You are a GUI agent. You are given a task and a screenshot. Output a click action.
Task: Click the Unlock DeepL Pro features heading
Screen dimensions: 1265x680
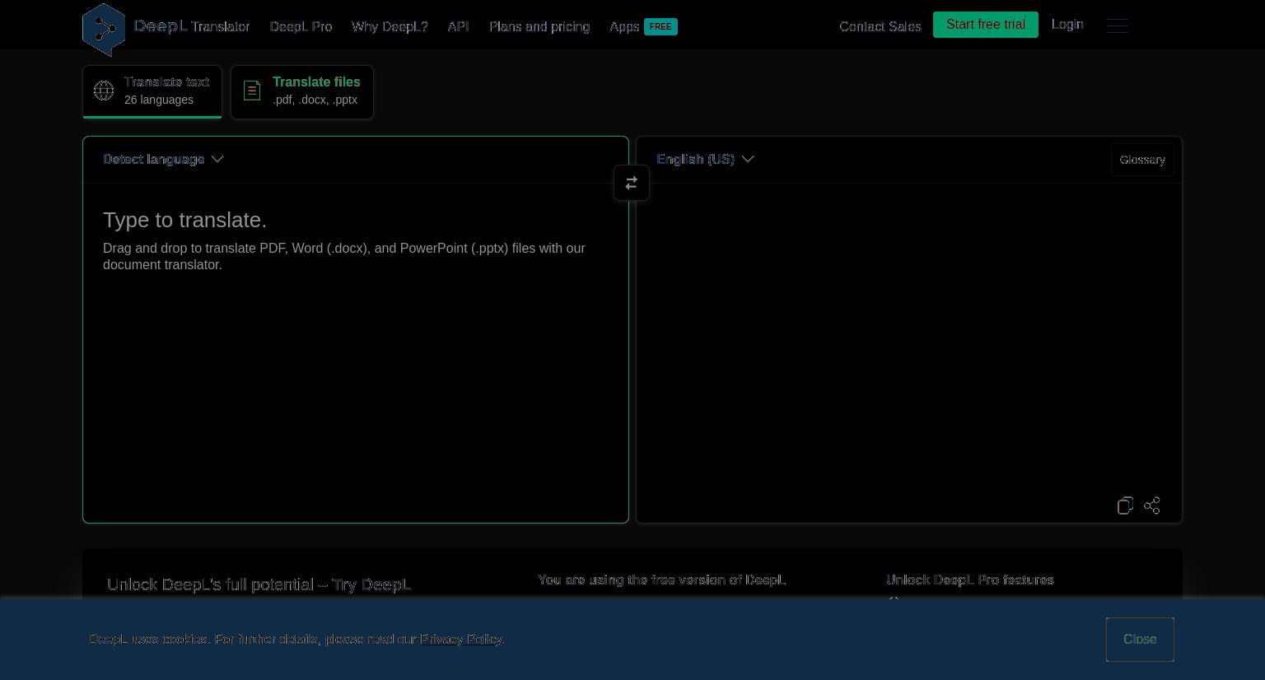click(970, 580)
